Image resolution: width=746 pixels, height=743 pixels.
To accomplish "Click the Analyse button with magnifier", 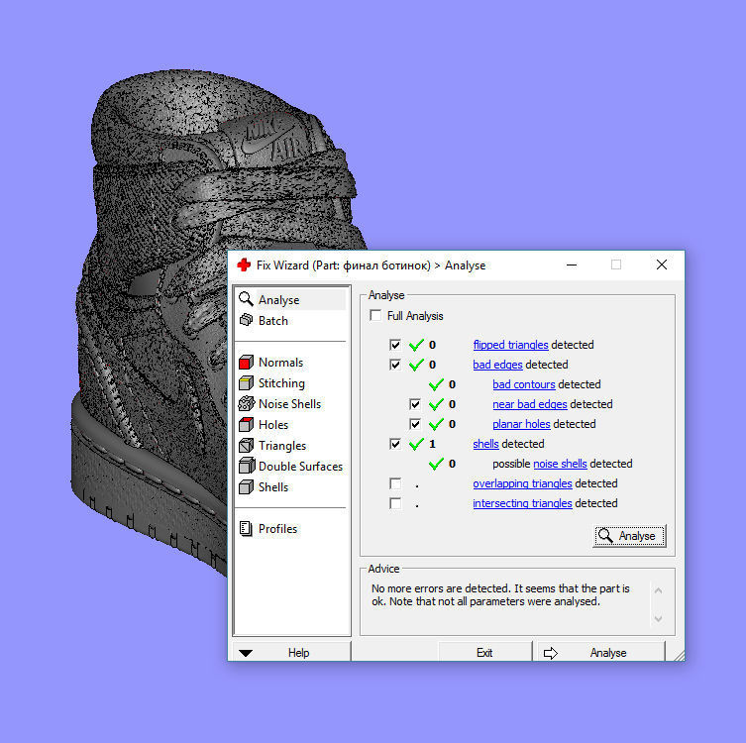I will (x=629, y=536).
